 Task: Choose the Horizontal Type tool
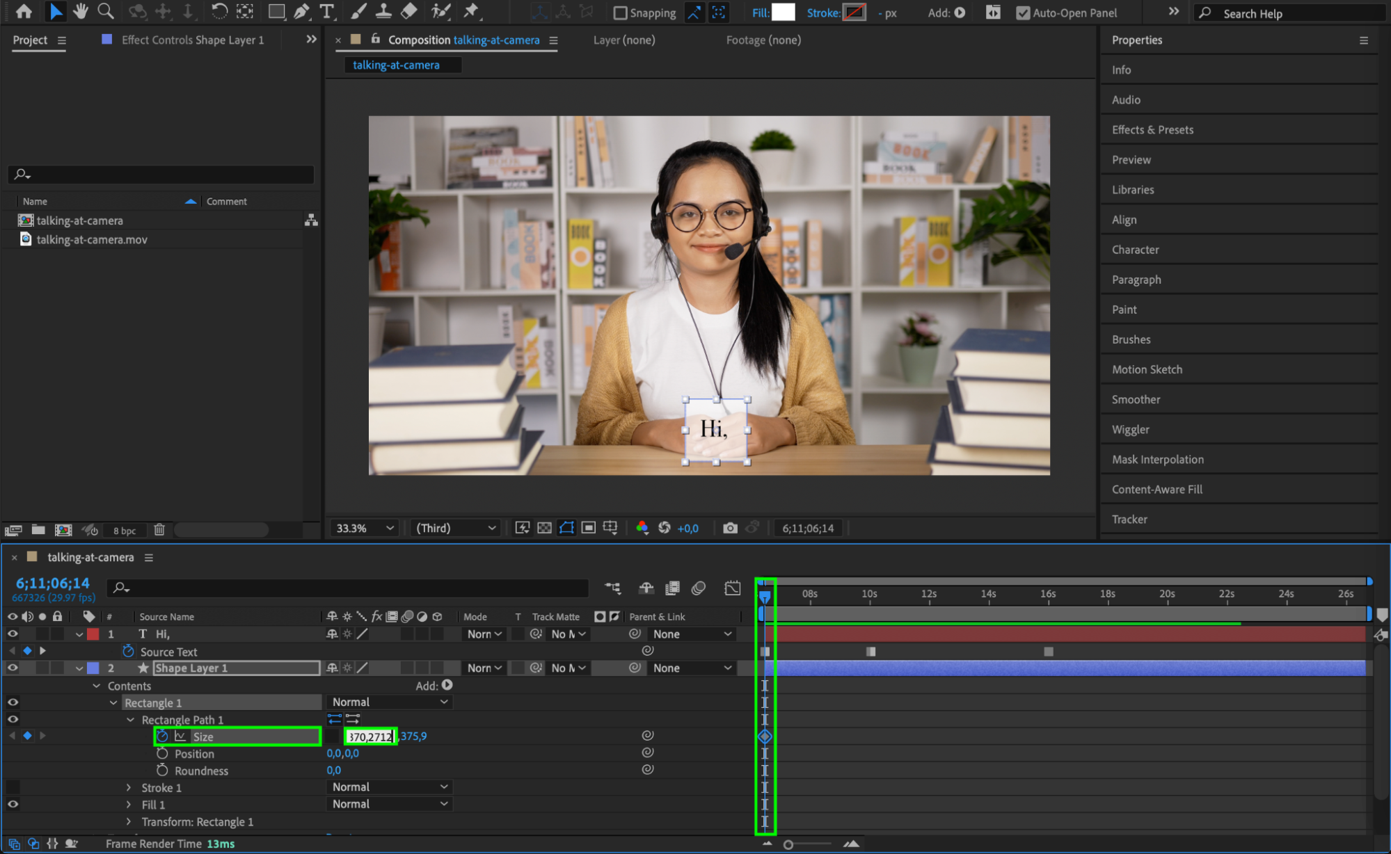[326, 11]
